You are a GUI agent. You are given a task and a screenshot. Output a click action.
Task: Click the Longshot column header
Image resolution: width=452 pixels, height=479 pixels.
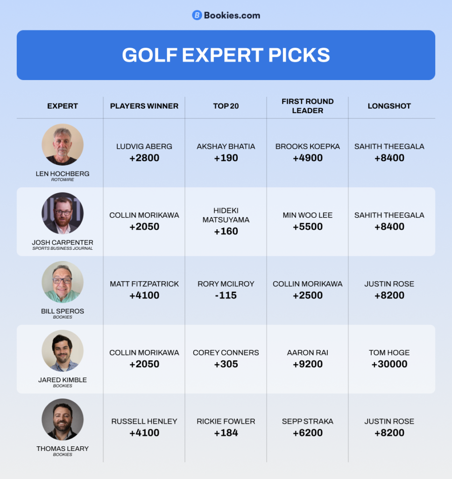pyautogui.click(x=389, y=106)
